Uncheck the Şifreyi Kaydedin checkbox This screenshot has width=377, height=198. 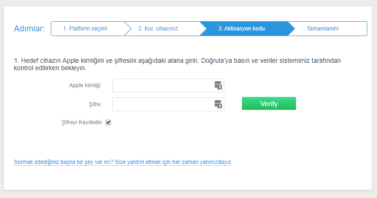(x=108, y=122)
